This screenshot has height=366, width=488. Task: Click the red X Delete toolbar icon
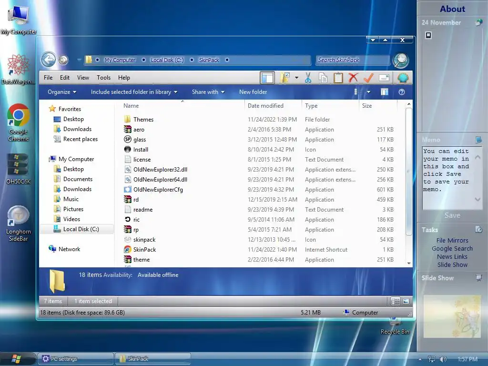(353, 78)
